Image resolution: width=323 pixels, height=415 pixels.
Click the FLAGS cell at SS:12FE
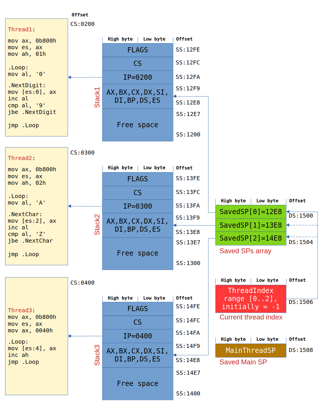click(x=138, y=50)
